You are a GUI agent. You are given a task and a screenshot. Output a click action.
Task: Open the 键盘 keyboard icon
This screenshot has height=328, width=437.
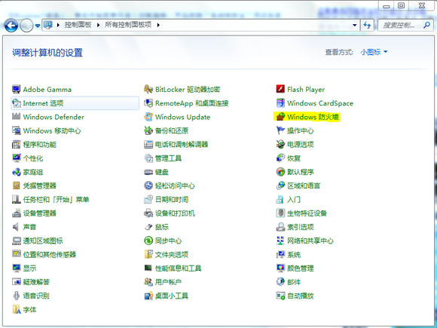[x=148, y=172]
